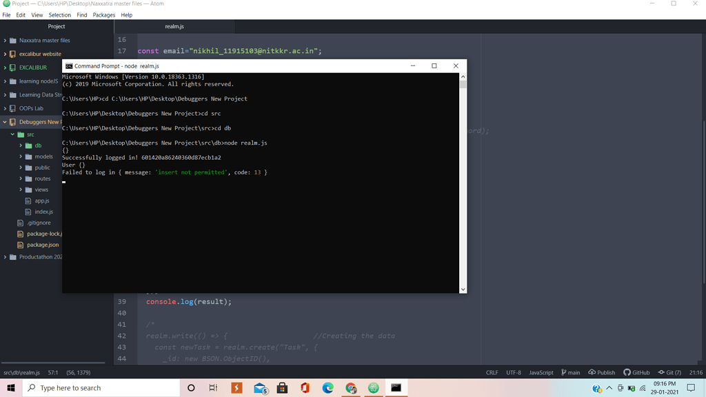
Task: Click the Windows Start button
Action: click(11, 388)
